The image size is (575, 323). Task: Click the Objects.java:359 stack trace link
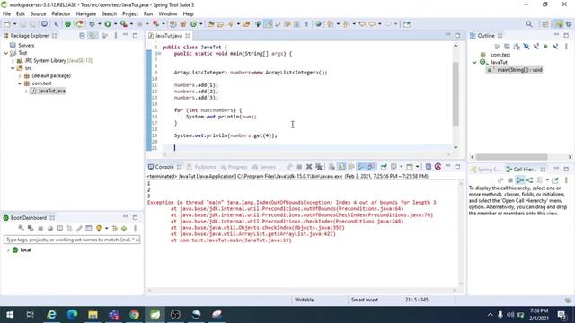click(x=319, y=228)
